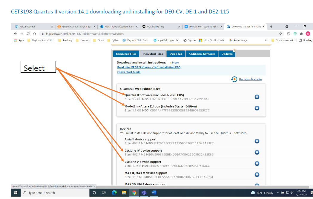
Task: Show hidden bookmarks with chevron
Action: pos(266,40)
